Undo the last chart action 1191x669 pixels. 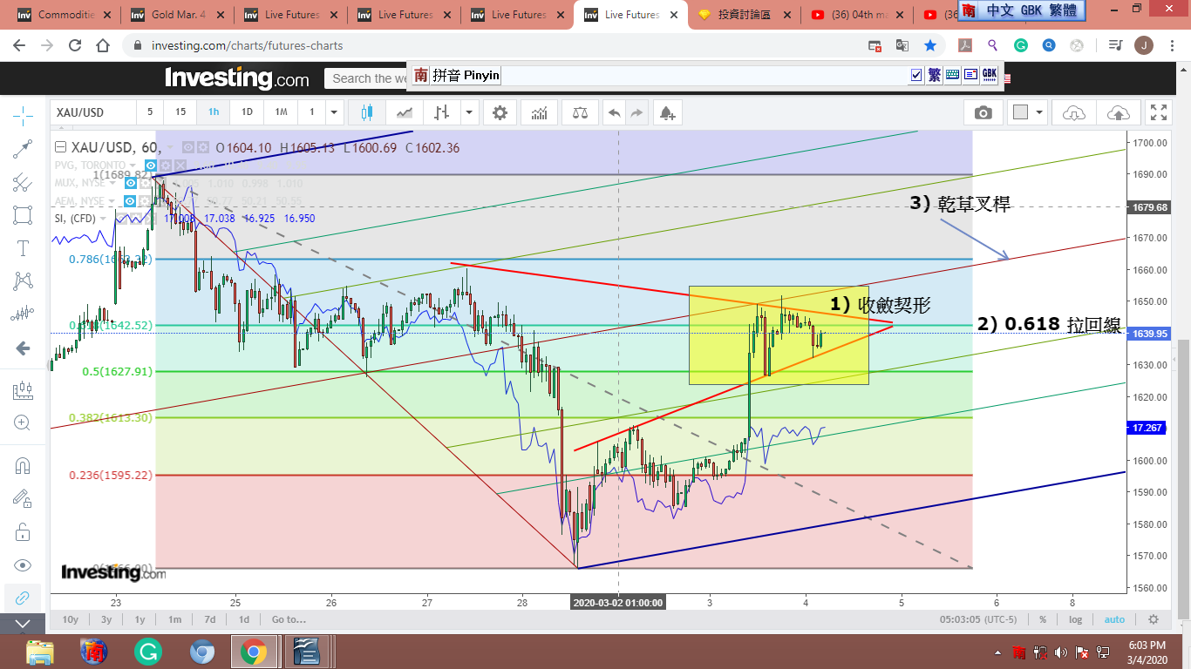(615, 112)
